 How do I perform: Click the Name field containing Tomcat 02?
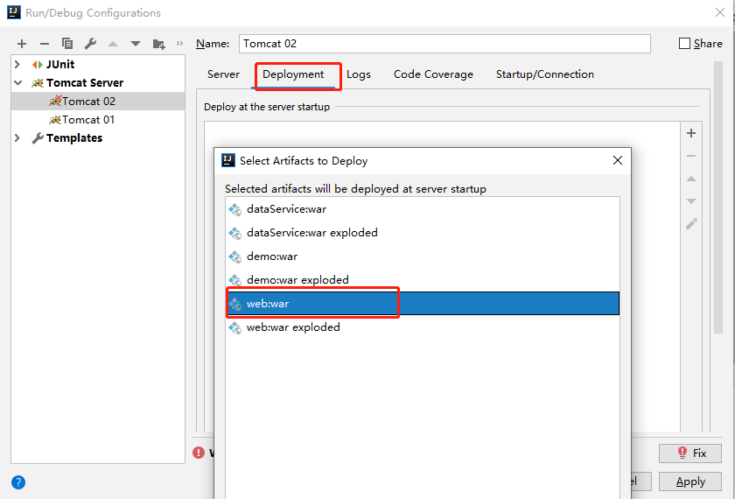(x=444, y=44)
